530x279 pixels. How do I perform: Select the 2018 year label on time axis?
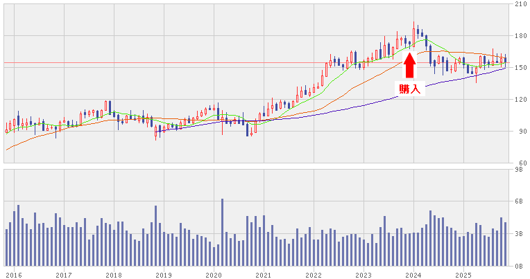click(x=113, y=274)
